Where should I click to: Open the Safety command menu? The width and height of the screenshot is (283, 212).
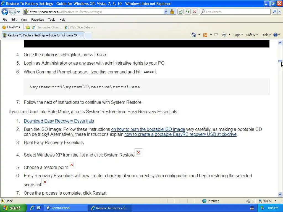click(252, 35)
